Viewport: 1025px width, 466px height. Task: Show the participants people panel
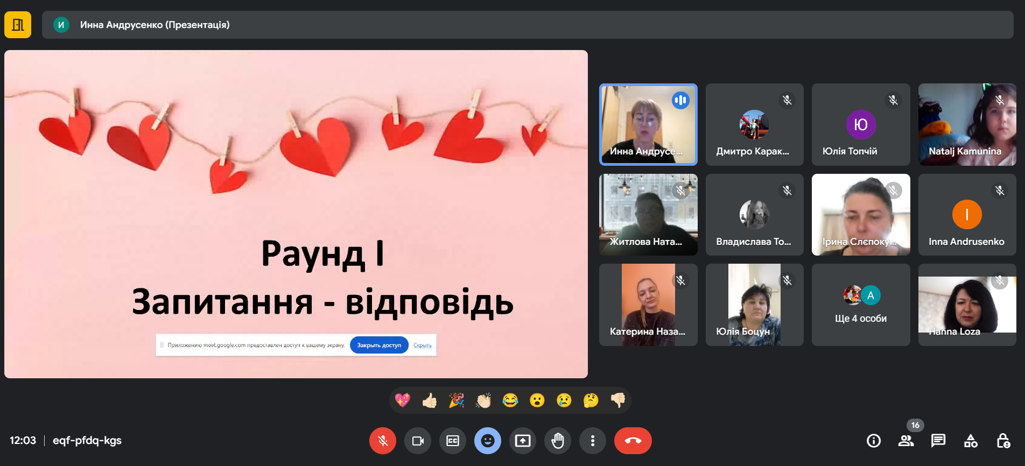pos(905,441)
